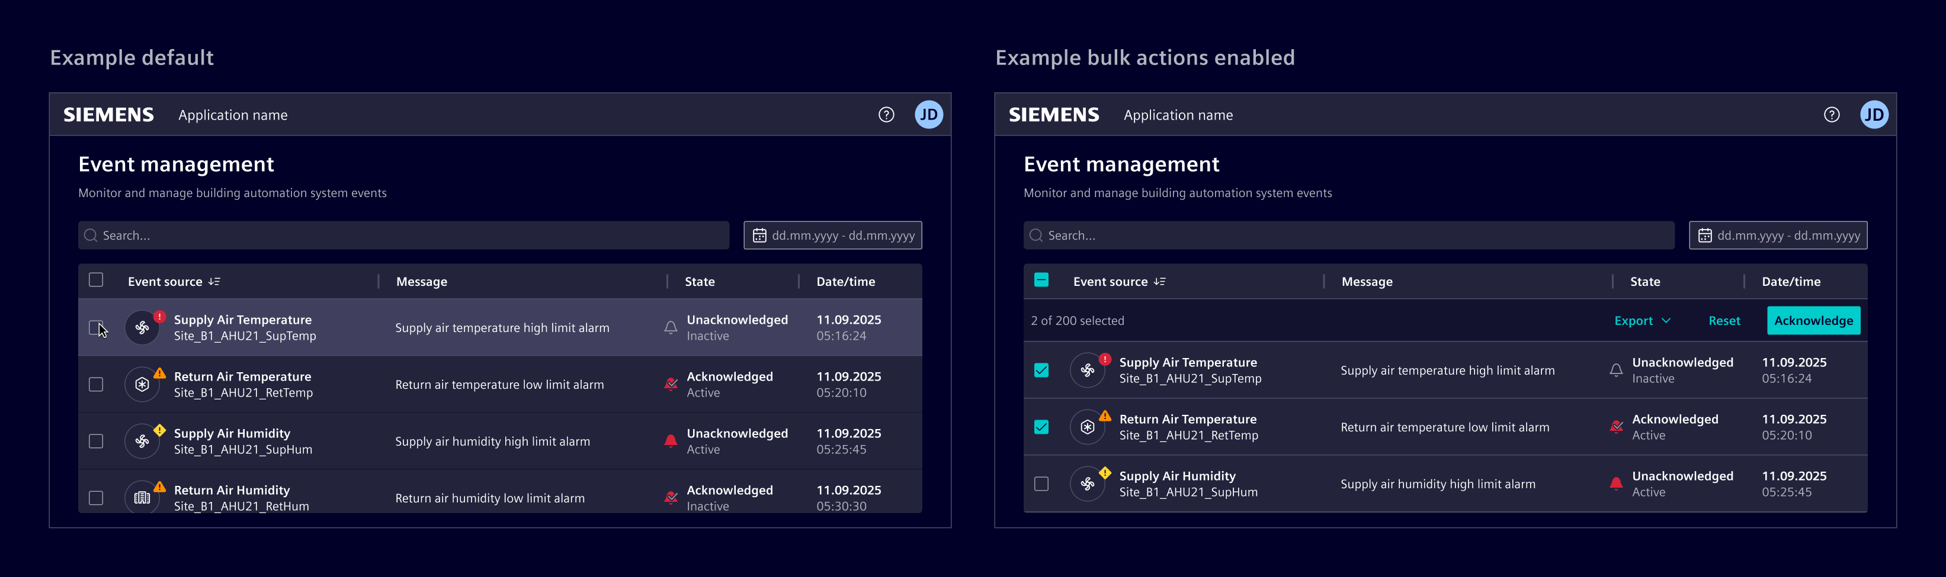The width and height of the screenshot is (1946, 577).
Task: Click Supply Air Humidity fan icon, default example
Action: (142, 441)
